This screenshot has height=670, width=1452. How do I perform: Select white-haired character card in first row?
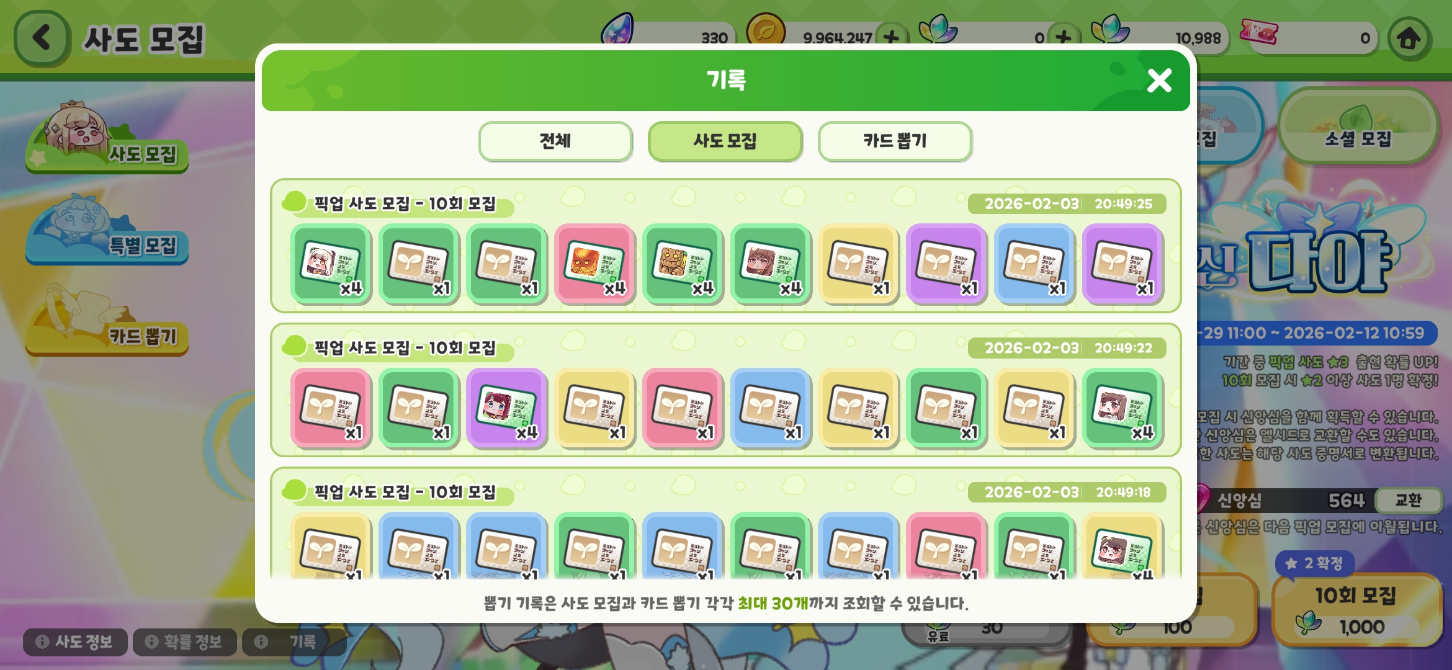coord(330,264)
